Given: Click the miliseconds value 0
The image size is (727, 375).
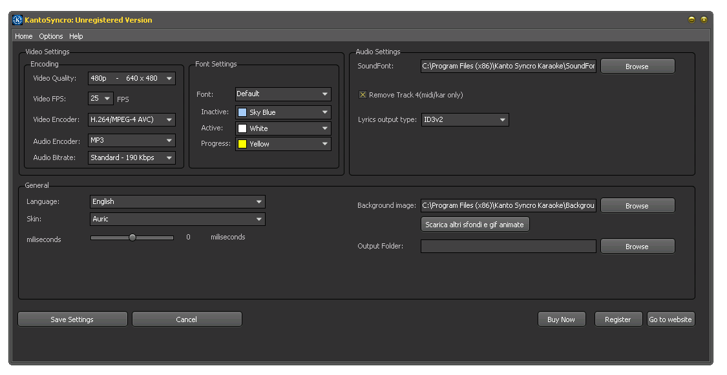Looking at the screenshot, I should click(188, 237).
